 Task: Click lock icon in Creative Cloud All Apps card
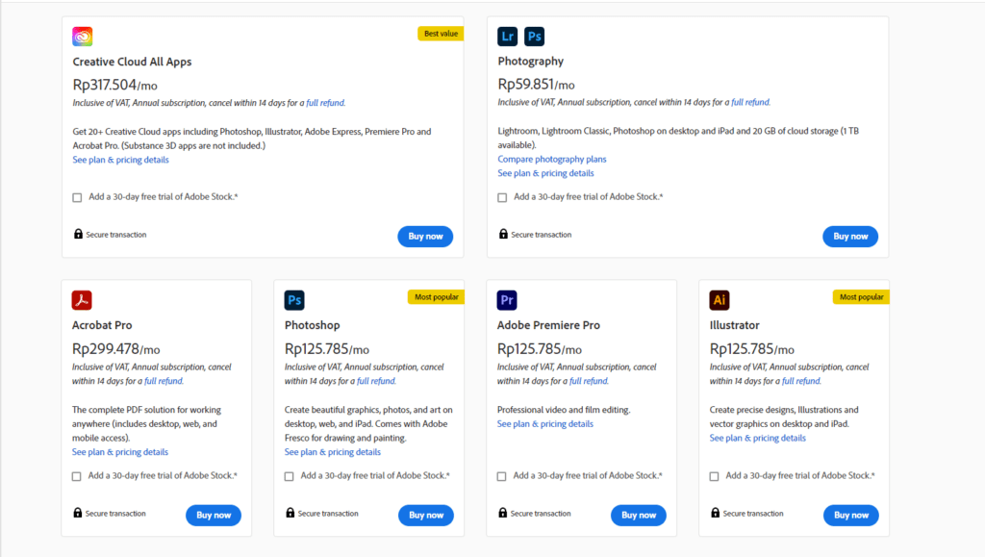tap(78, 234)
